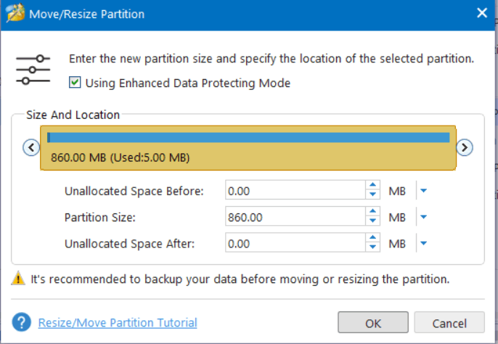Increase Unallocated Space Before with up arrow
Screen dimensions: 498x344
click(373, 185)
